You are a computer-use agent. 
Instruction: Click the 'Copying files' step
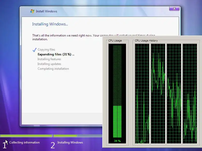coord(46,50)
